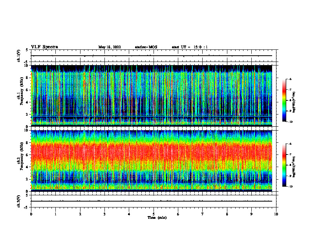The height and width of the screenshot is (240, 311).
Task: Click the 'ch.1(V)' waveform axis label
Action: [x=19, y=56]
